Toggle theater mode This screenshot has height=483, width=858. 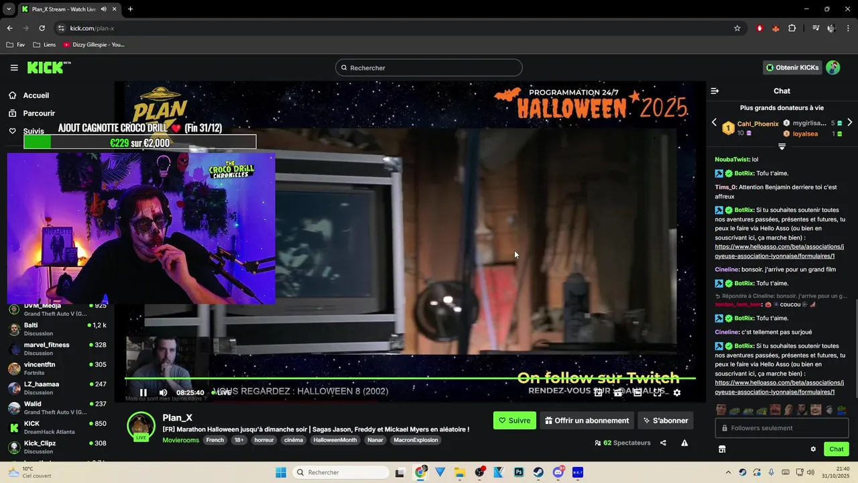(637, 392)
